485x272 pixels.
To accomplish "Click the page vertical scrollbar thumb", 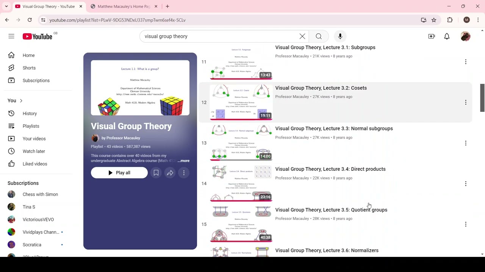I will [x=482, y=98].
